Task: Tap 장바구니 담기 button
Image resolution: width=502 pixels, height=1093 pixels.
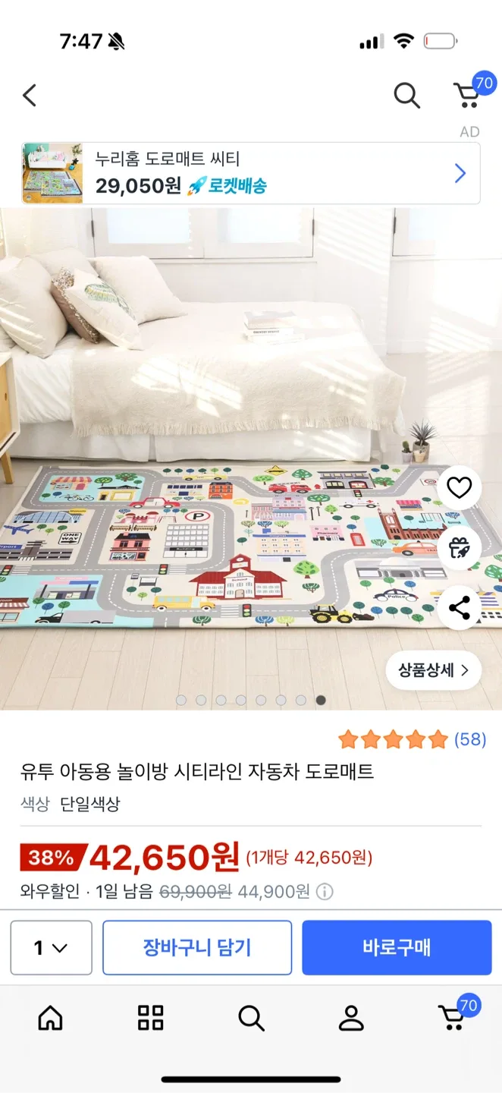Action: (x=197, y=947)
